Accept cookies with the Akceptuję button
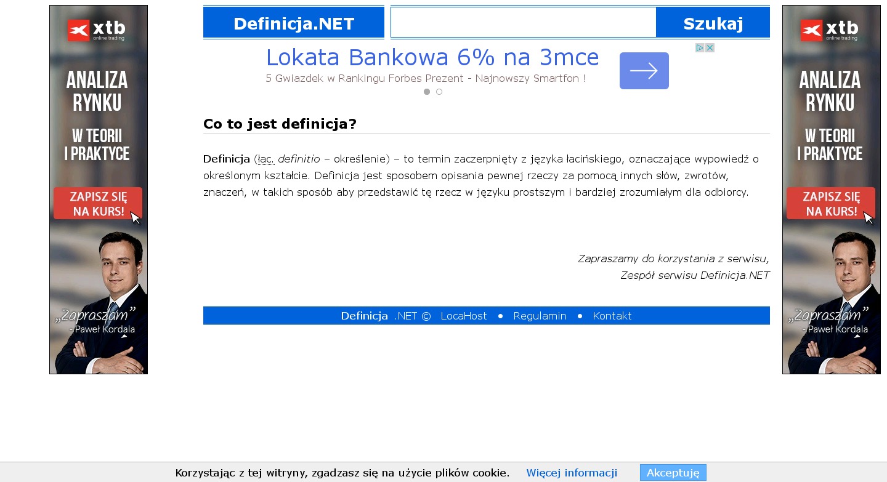Screen dimensions: 887x482 tap(673, 473)
